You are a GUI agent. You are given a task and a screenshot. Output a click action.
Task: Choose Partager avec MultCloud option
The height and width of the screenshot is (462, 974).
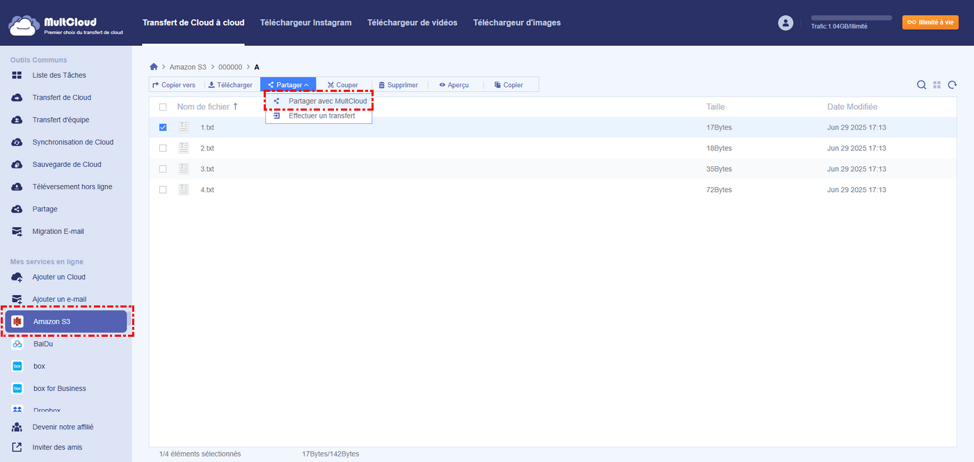(327, 101)
